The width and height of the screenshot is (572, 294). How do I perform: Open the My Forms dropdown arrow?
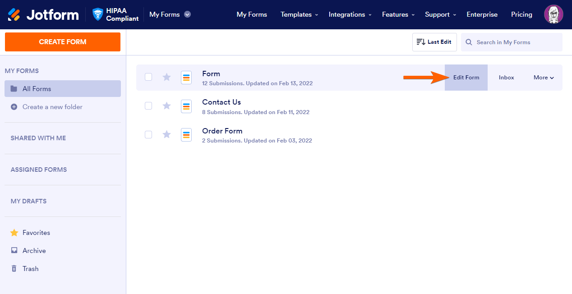point(187,14)
